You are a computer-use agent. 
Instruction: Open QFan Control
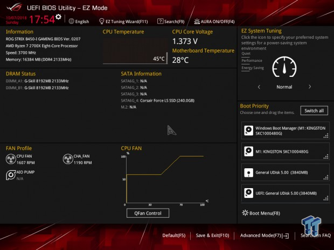point(148,213)
